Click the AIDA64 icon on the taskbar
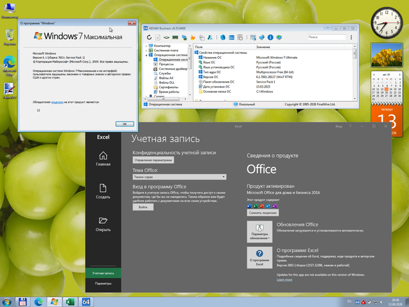 86,302
